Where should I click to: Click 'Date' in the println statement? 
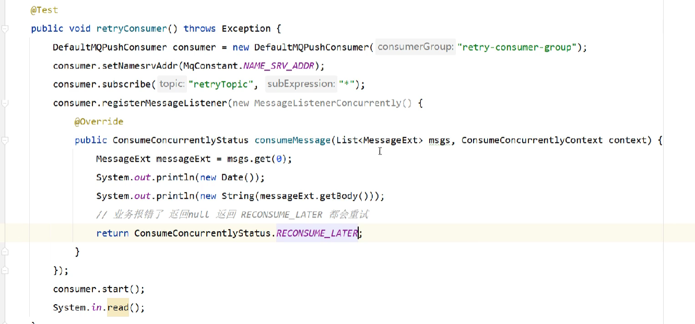[232, 177]
